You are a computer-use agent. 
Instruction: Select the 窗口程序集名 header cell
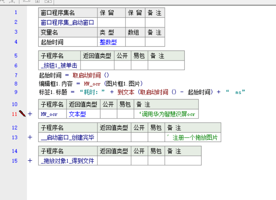[68, 13]
